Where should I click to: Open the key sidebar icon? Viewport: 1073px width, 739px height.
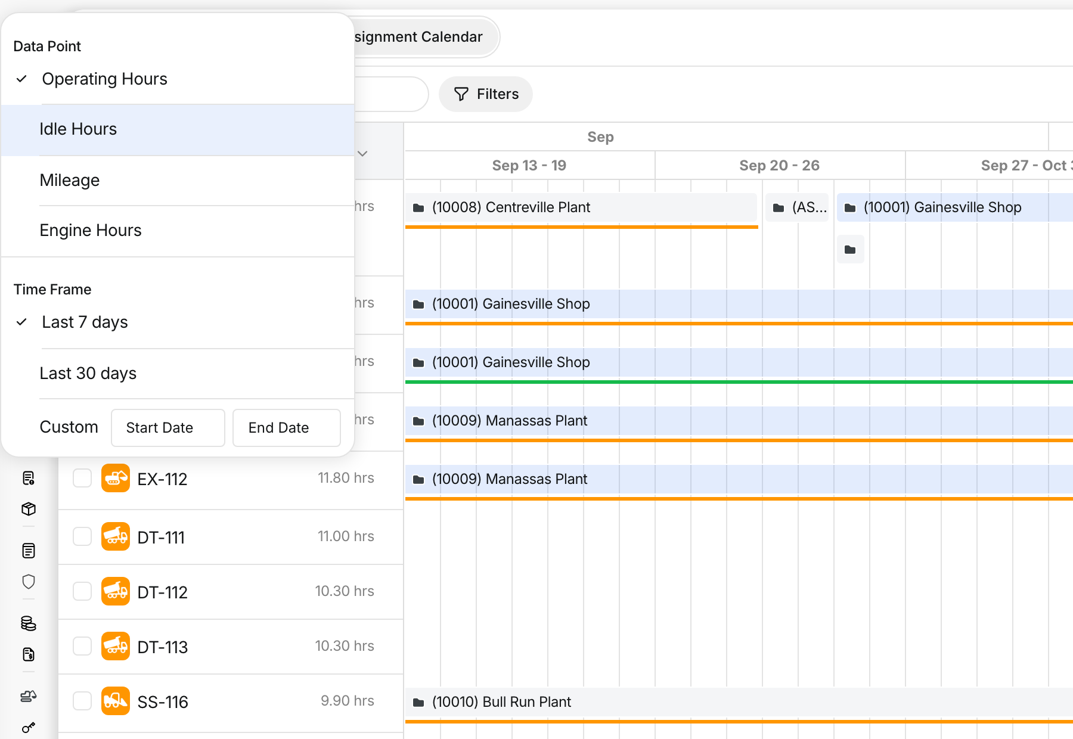(x=29, y=727)
